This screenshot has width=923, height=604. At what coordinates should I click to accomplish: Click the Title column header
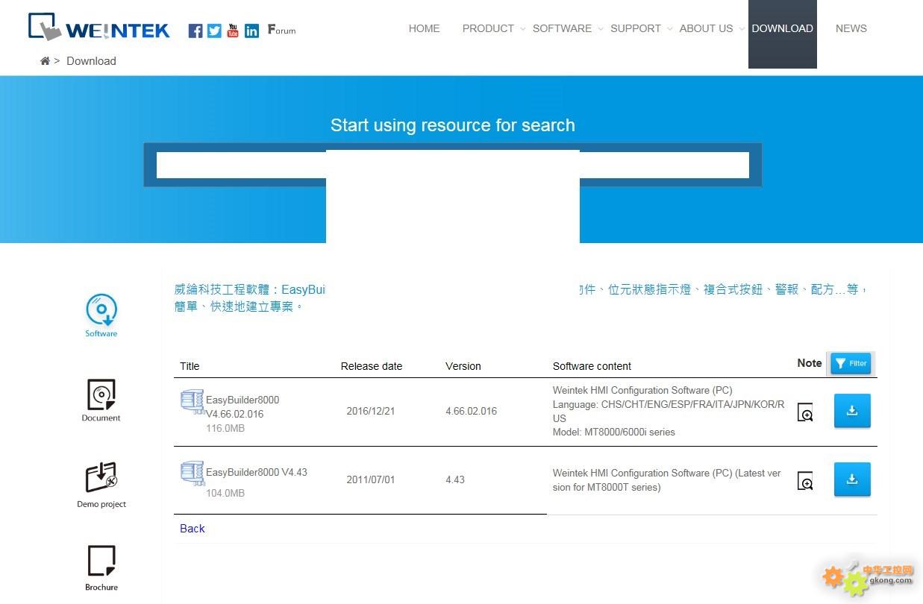[x=190, y=366]
